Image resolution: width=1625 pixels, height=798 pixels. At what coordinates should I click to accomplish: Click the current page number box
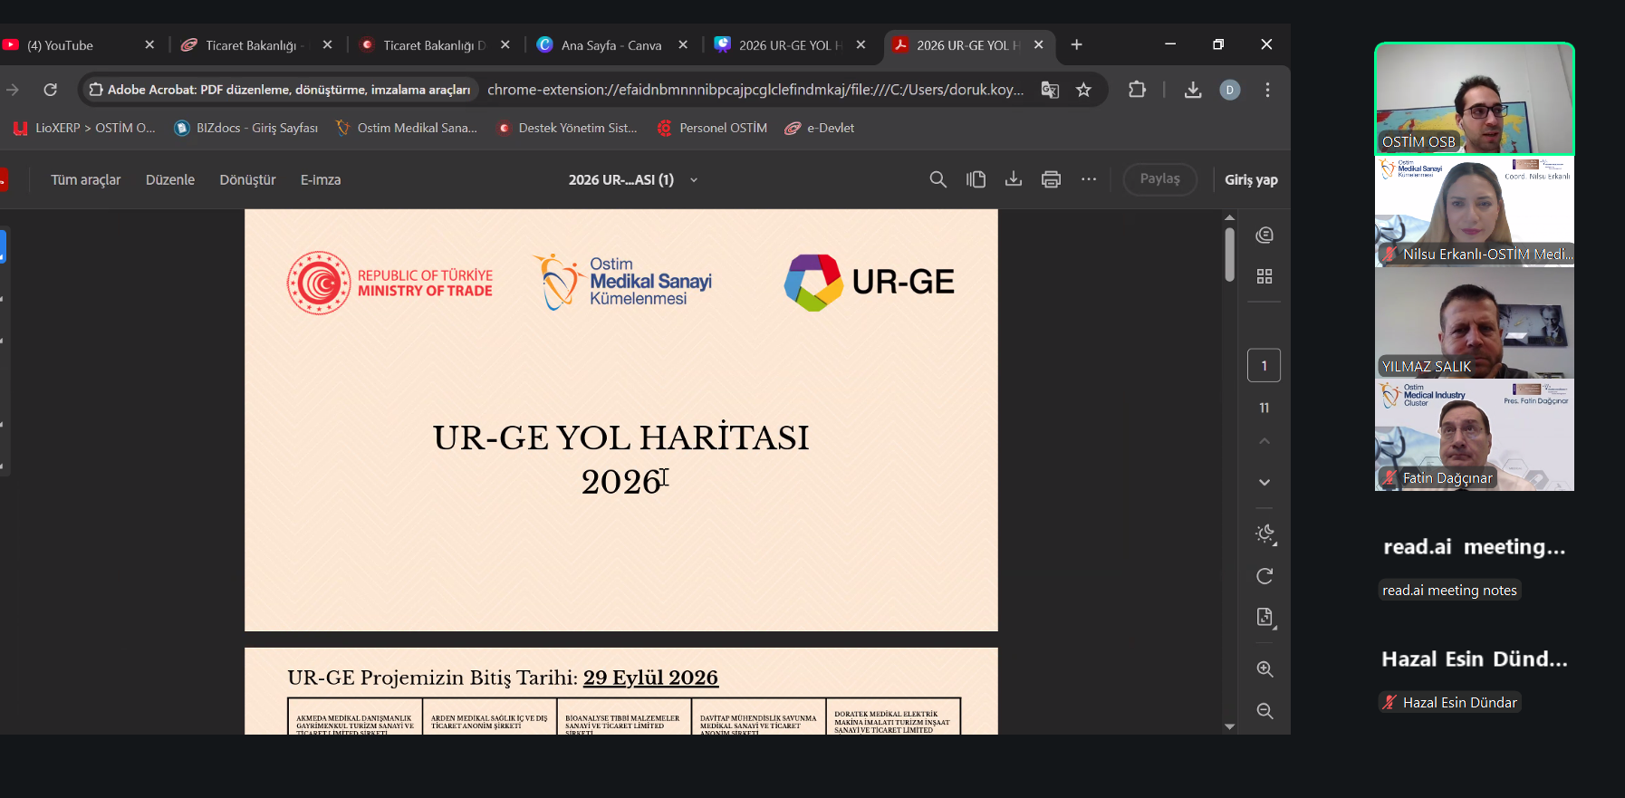click(x=1264, y=366)
